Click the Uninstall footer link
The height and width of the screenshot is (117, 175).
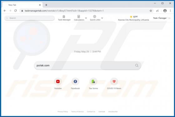pos(102,112)
